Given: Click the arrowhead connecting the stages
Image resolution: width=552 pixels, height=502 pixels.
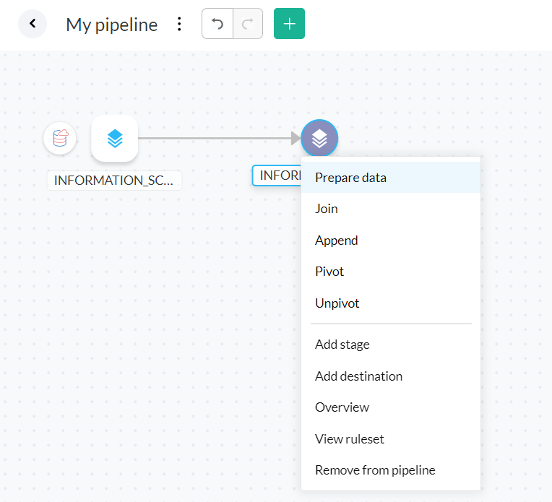Looking at the screenshot, I should (x=295, y=138).
